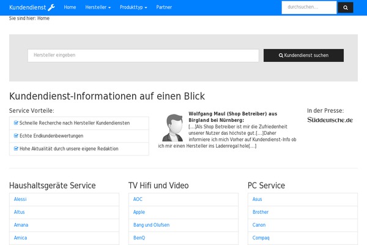Screen dimensions: 367x245
Task: Open the AOC link
Action: (x=138, y=199)
